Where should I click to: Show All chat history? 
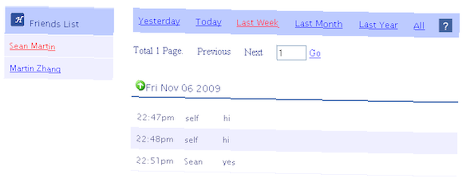(419, 26)
